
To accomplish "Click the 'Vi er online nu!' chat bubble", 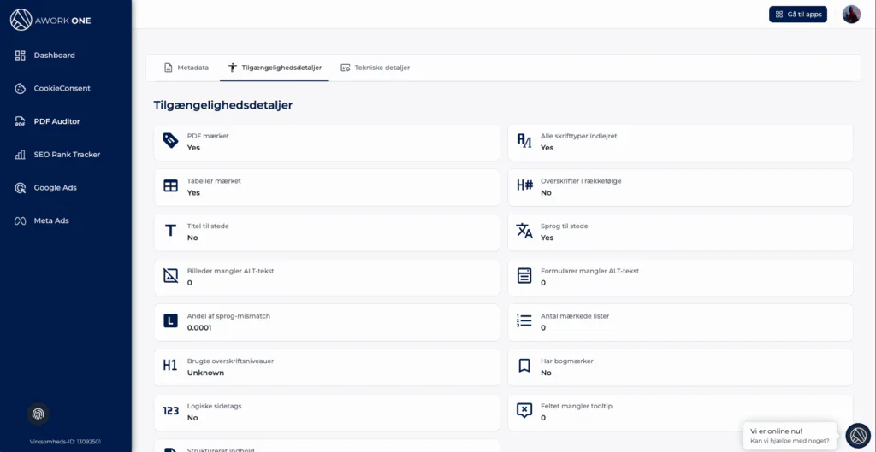I will (790, 436).
